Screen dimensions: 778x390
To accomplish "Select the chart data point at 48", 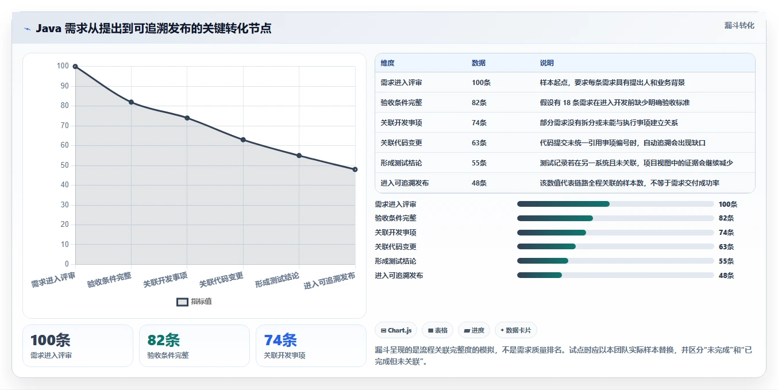I will coord(355,169).
